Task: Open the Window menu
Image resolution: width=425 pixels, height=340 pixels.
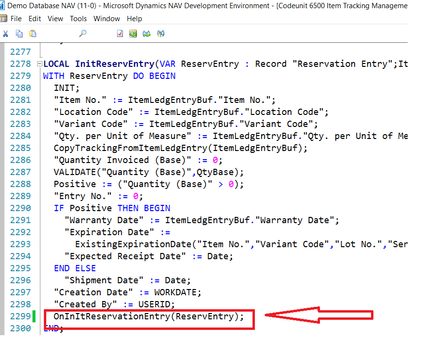Action: [107, 19]
